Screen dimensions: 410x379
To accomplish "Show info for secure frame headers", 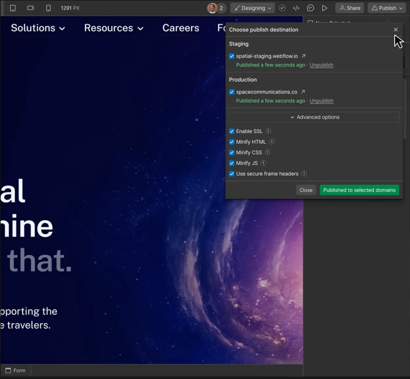I will pyautogui.click(x=304, y=173).
